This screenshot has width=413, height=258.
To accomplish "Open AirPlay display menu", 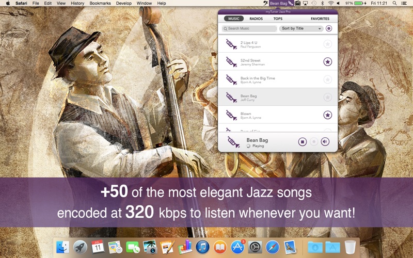I will 306,3.
